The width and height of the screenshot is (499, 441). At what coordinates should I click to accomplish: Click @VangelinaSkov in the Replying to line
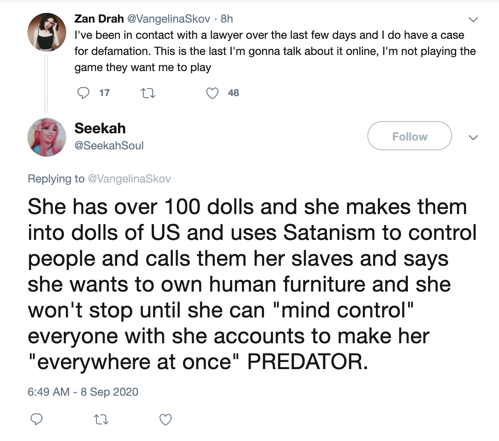pos(129,178)
